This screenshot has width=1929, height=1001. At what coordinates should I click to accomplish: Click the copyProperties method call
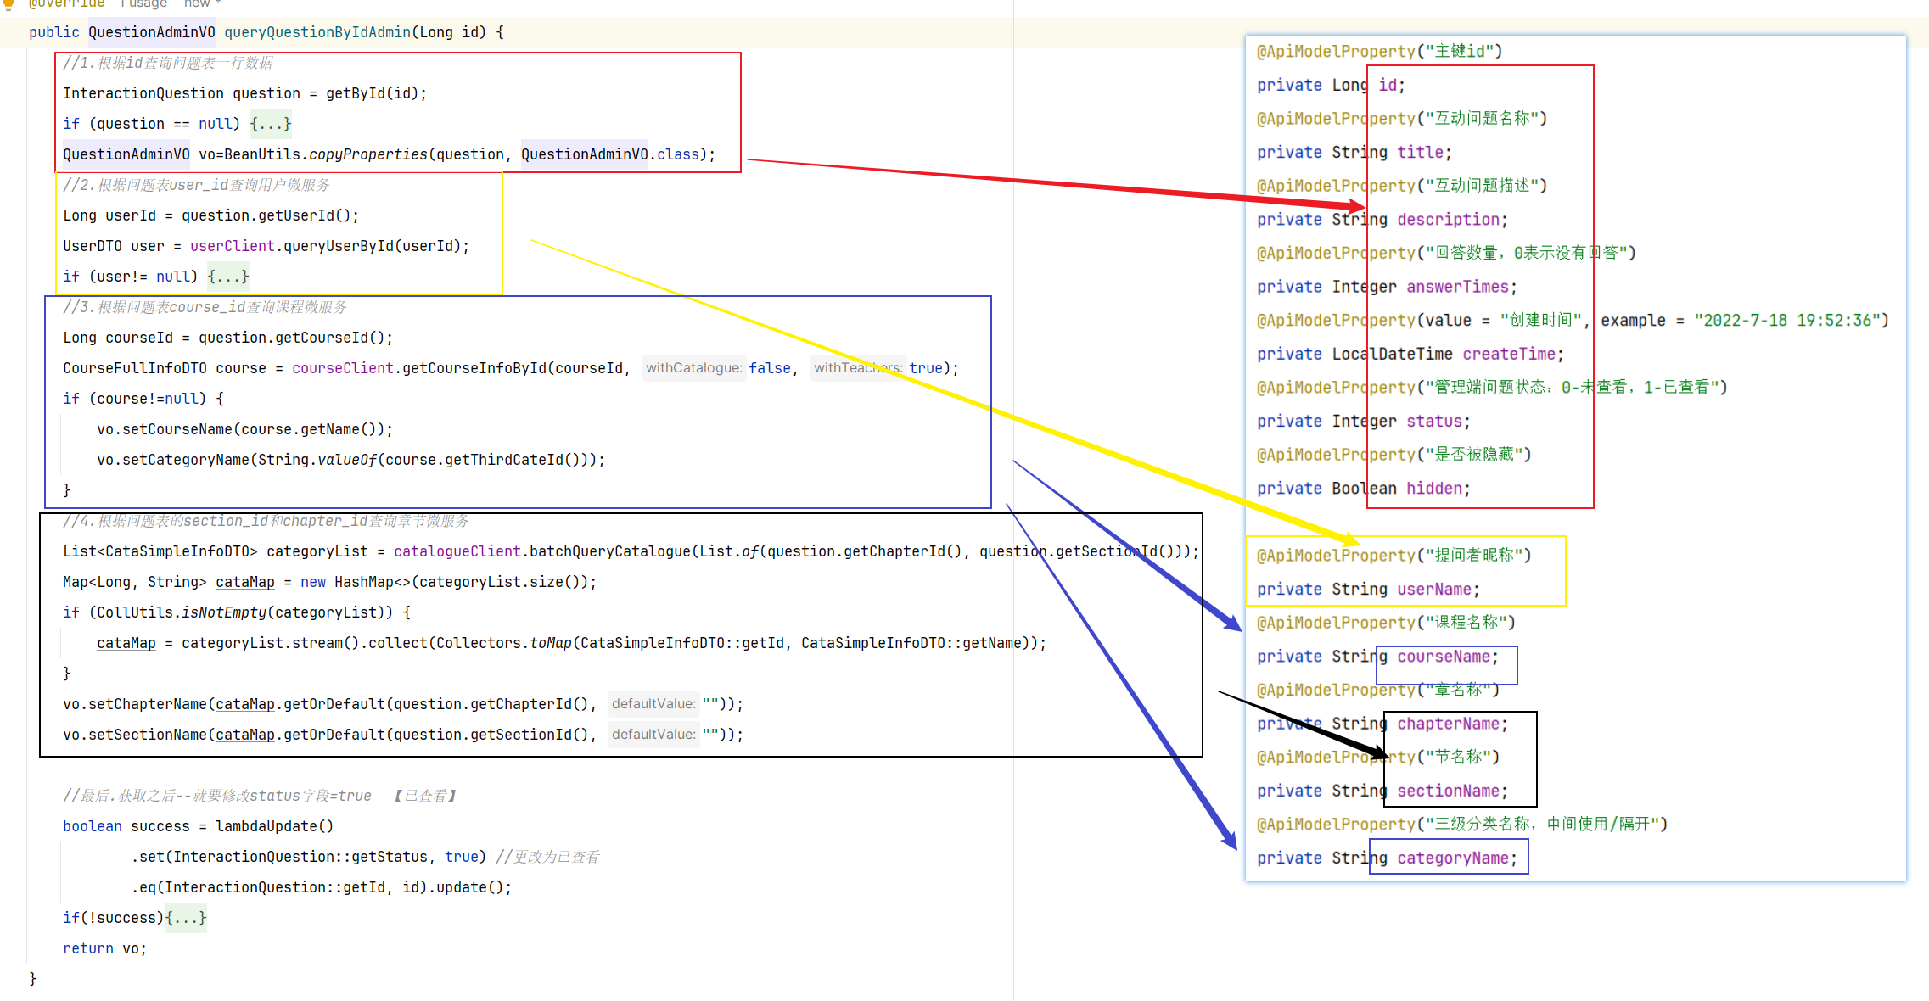coord(367,154)
